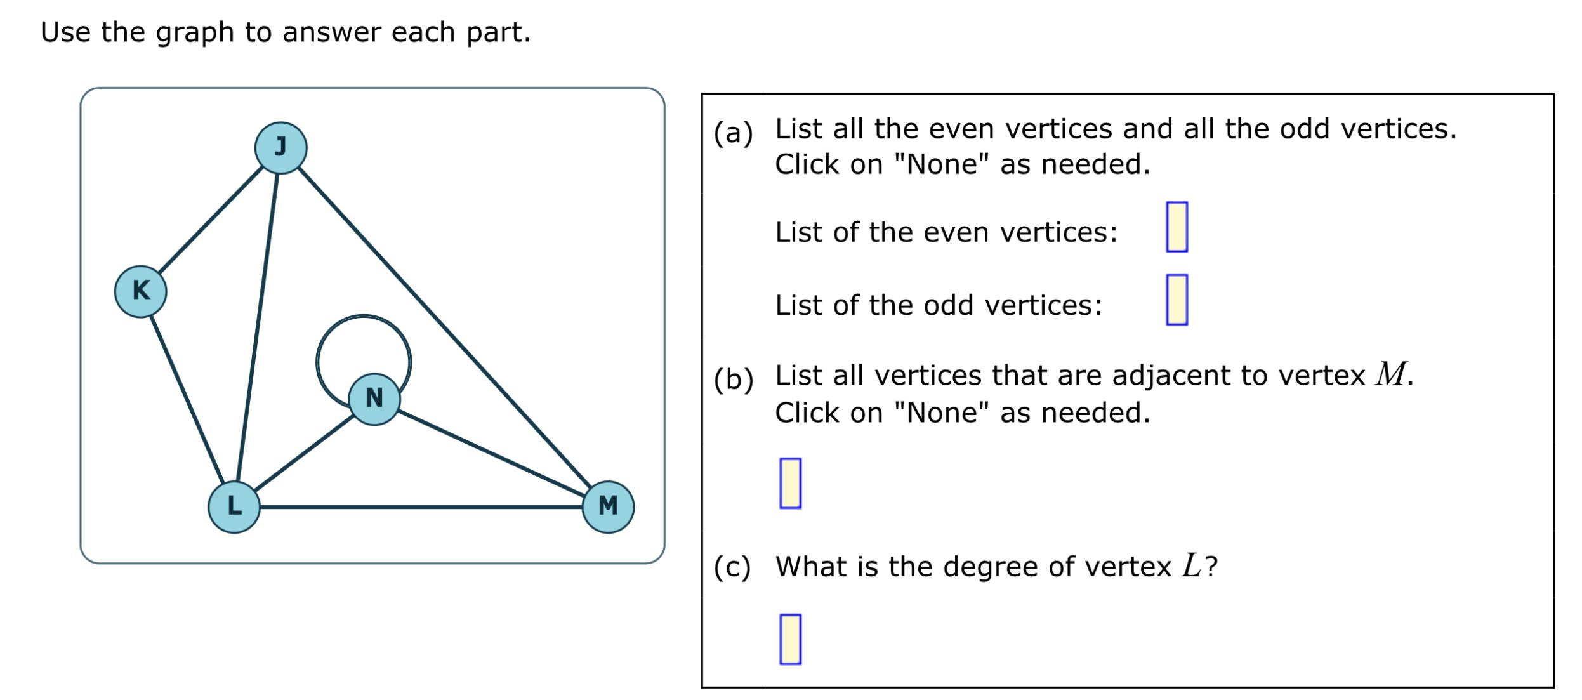
Task: Click vertex J in the graph
Action: click(280, 148)
